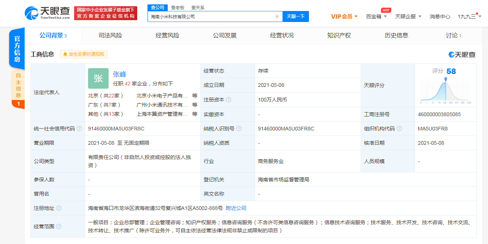Clear the search box using the × icon
The width and height of the screenshot is (488, 244).
tap(278, 16)
